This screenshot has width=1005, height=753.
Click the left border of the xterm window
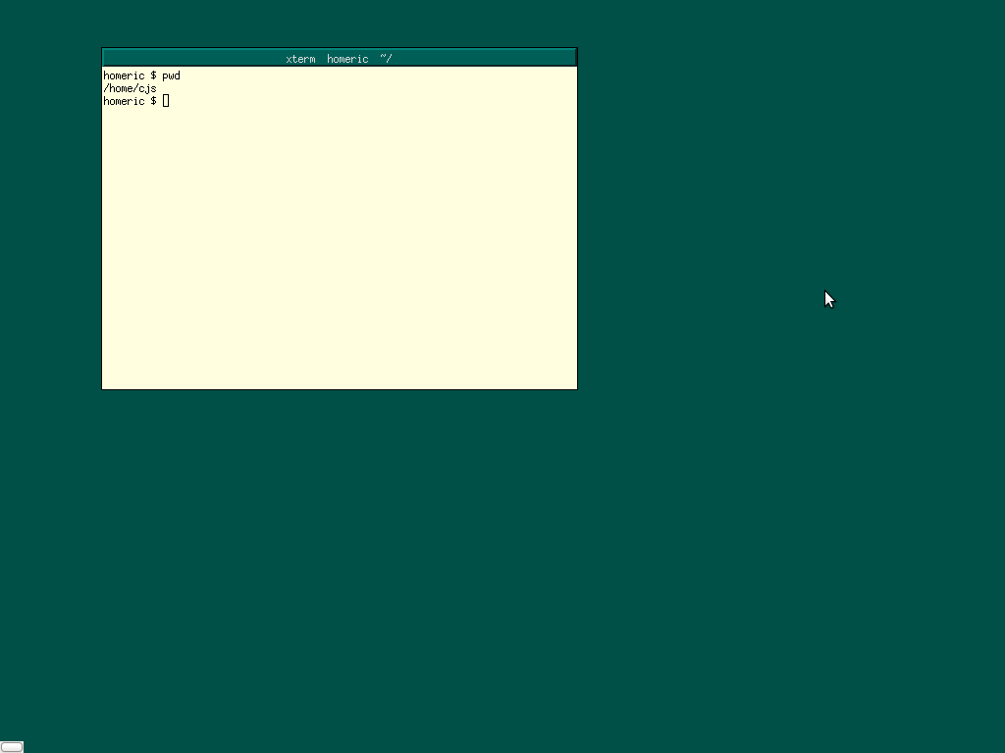[x=102, y=226]
